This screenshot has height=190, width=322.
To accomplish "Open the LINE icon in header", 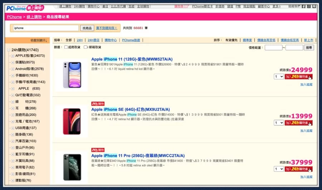I will tap(314, 6).
